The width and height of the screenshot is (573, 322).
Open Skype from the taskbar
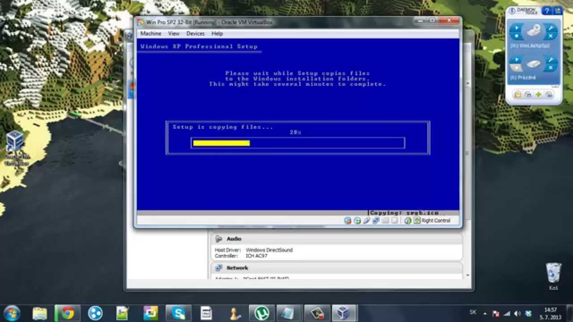tap(179, 313)
